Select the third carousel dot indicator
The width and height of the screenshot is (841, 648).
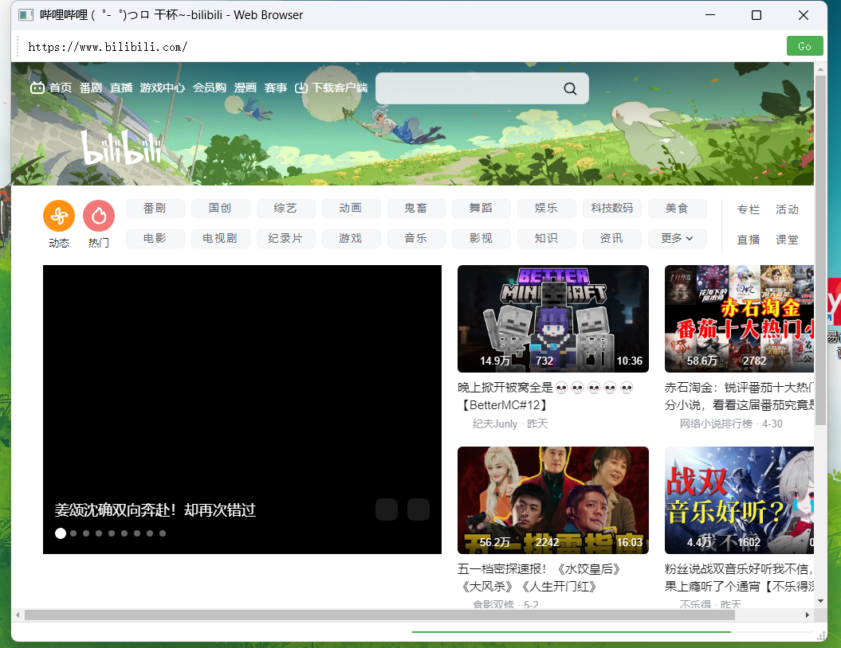pos(86,533)
